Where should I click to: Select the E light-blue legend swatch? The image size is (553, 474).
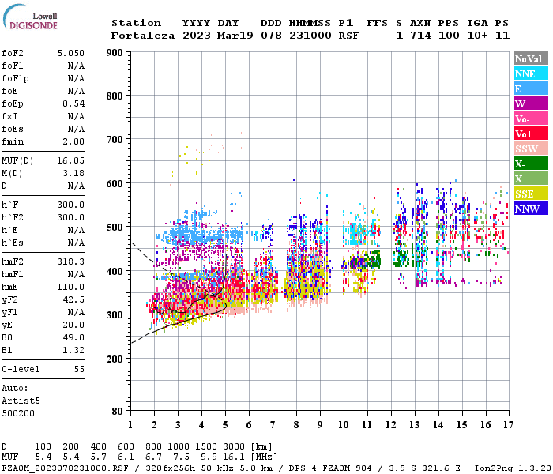coord(531,88)
